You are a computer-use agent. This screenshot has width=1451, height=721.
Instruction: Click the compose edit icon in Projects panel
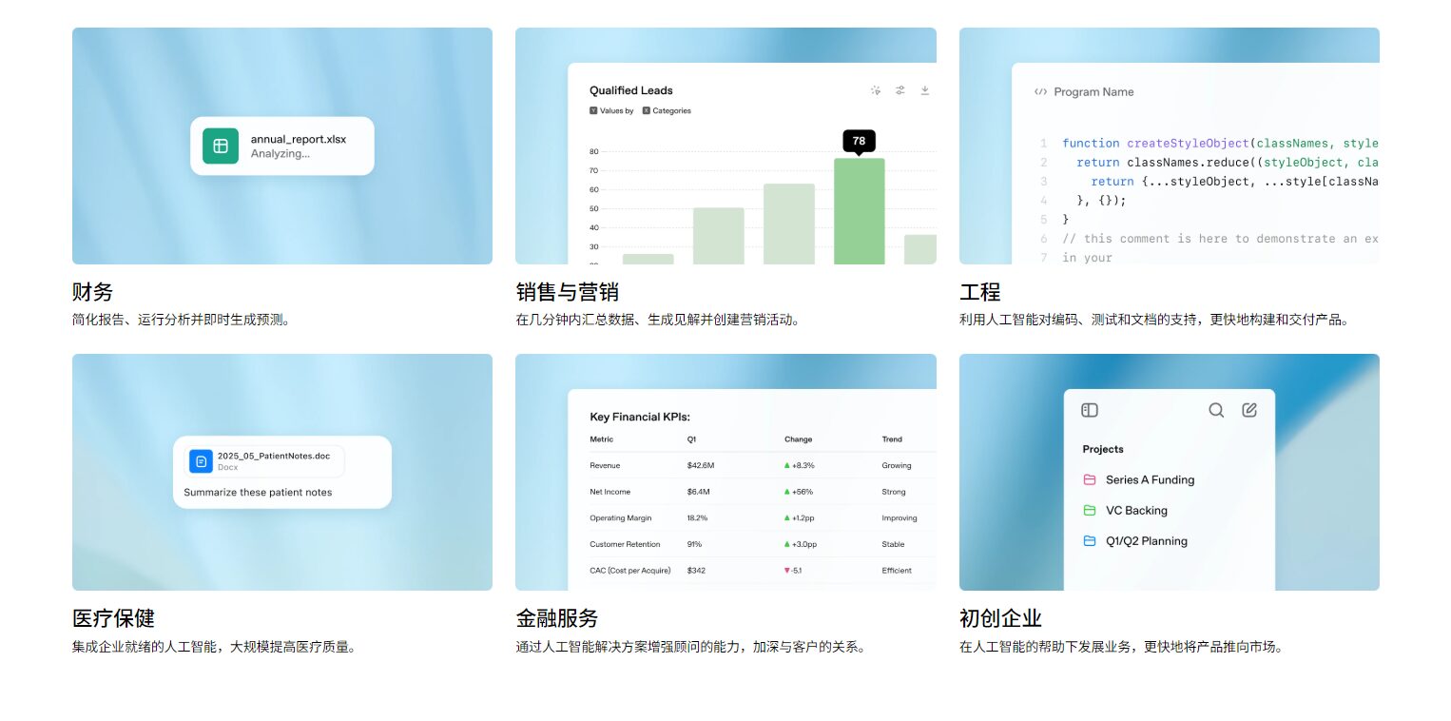click(x=1249, y=410)
